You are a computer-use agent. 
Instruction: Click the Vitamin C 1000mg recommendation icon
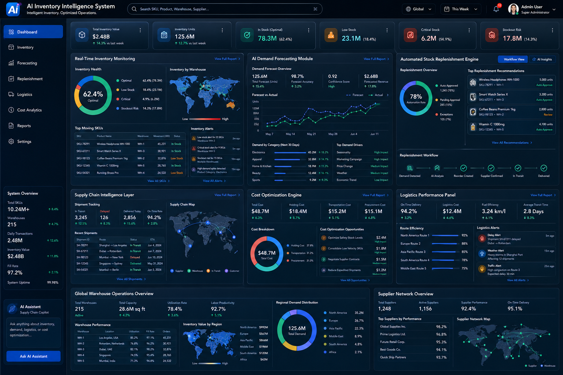pyautogui.click(x=473, y=127)
